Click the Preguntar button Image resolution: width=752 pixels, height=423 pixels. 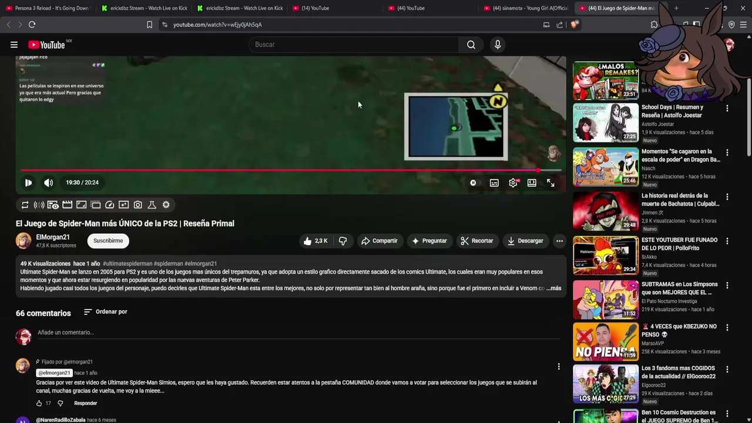coord(429,241)
